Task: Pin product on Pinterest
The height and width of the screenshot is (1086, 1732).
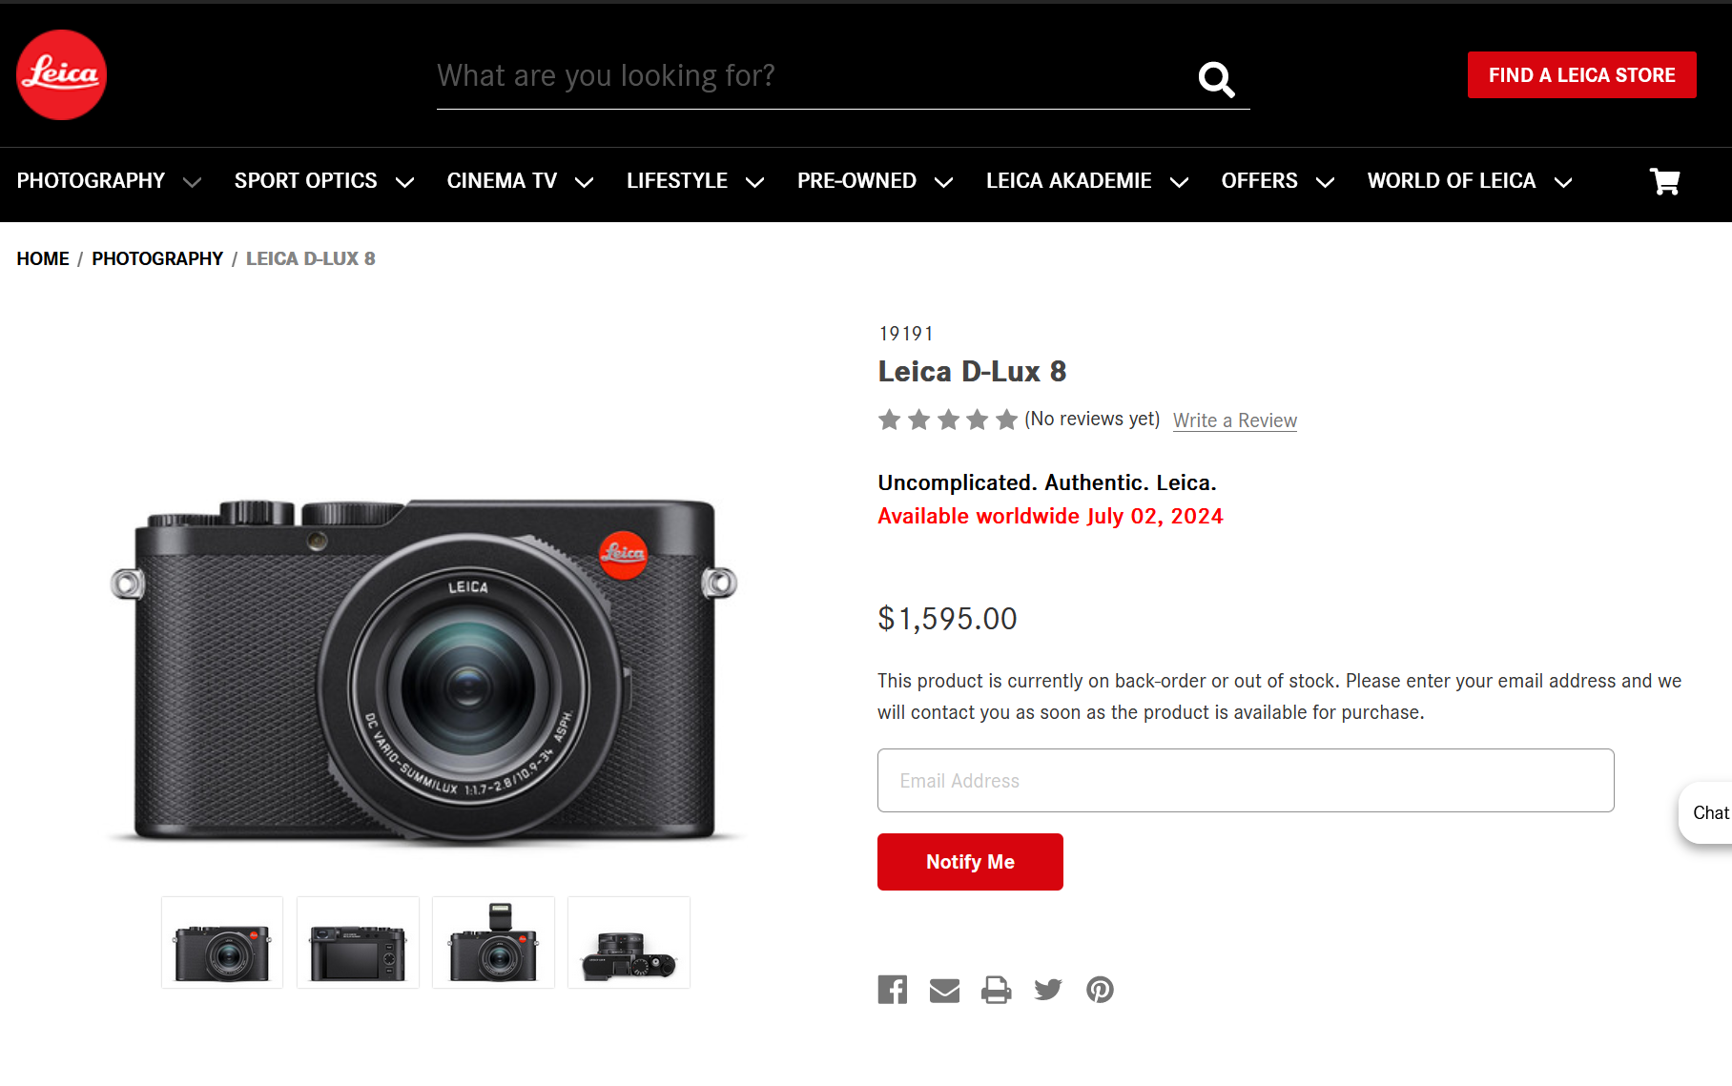Action: click(1100, 990)
